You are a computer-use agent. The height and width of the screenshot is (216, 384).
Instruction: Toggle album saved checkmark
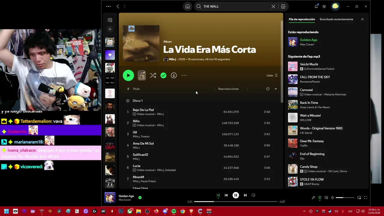[x=163, y=75]
